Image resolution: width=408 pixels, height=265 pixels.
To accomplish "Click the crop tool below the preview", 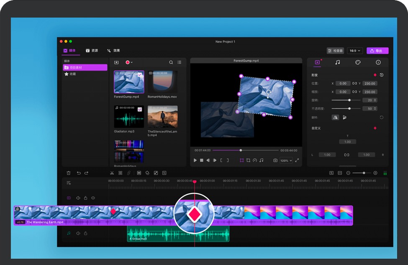I will (248, 160).
